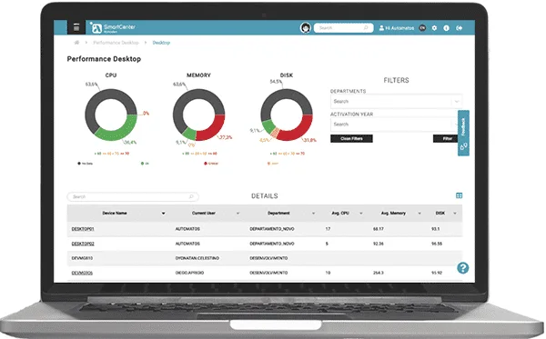Toggle the orange Alert legend dot
Viewport: 546px width, 339px height.
(x=268, y=163)
